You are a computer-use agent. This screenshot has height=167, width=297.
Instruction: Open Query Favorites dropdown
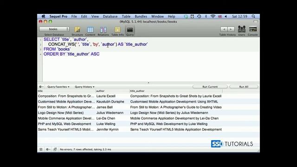point(58,87)
